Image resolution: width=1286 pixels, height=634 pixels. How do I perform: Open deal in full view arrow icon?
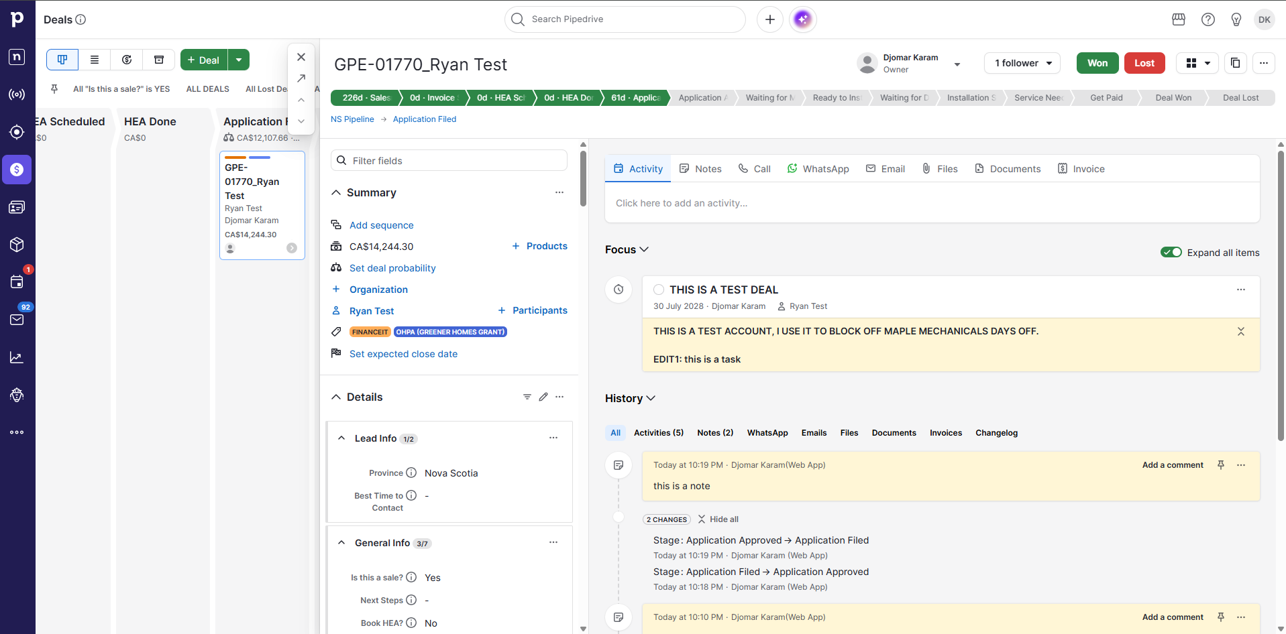(x=301, y=78)
